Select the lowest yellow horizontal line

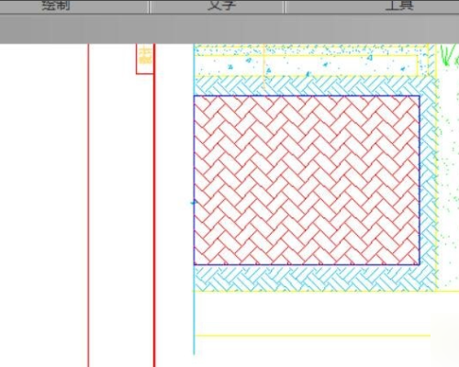[312, 336]
